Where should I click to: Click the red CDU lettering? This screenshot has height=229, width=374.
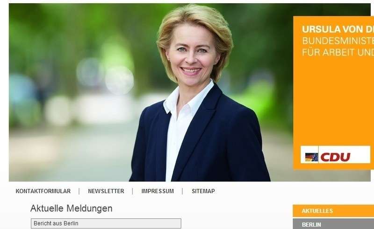pos(335,157)
